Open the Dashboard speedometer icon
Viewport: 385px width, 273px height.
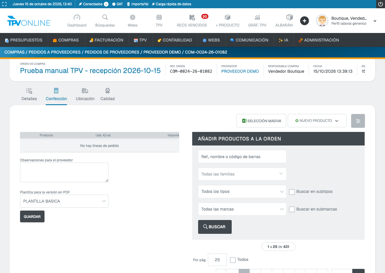click(x=77, y=17)
